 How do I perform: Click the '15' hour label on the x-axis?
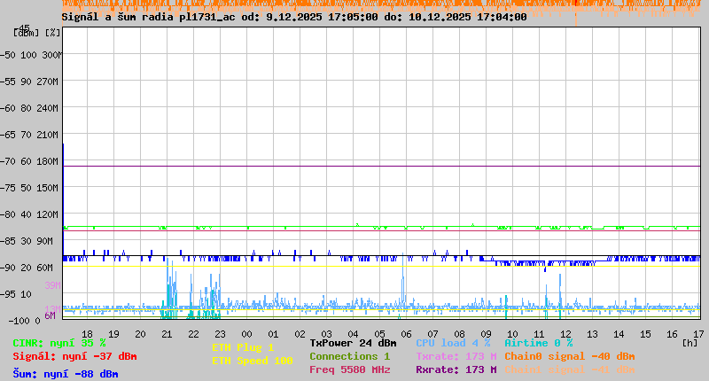coord(645,334)
